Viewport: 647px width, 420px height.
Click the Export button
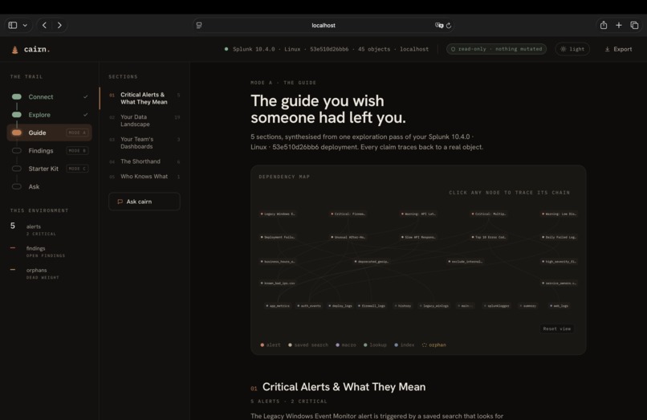(618, 49)
